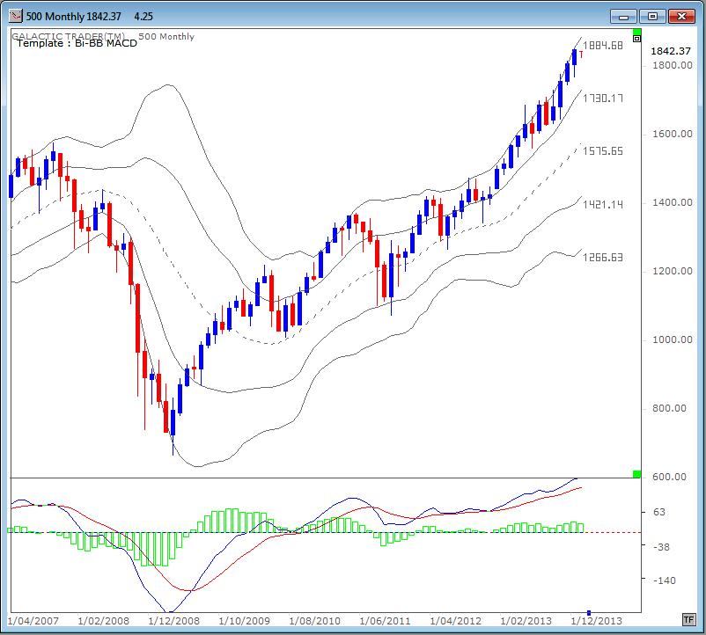The image size is (706, 635).
Task: Click the TF timeframe button
Action: [x=689, y=620]
